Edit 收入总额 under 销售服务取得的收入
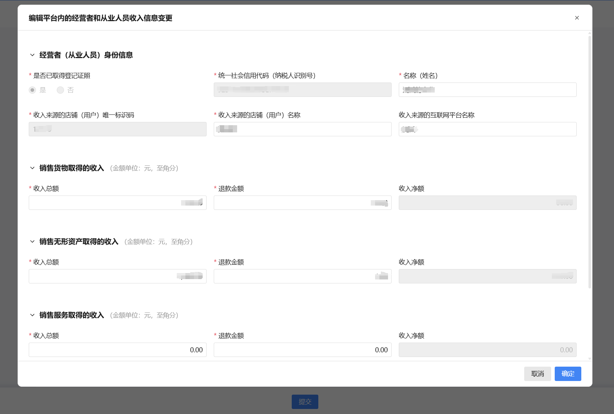 [x=117, y=350]
